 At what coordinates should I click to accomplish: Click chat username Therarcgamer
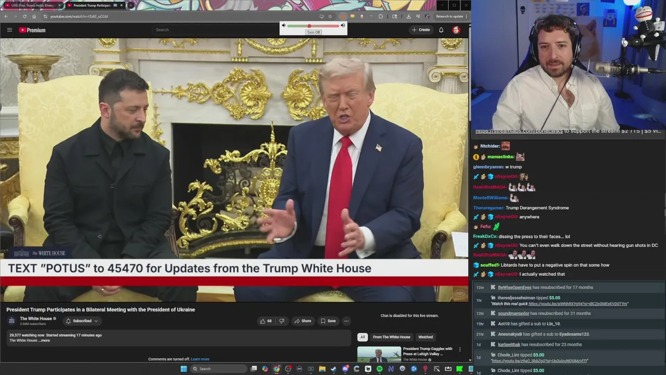pyautogui.click(x=489, y=208)
